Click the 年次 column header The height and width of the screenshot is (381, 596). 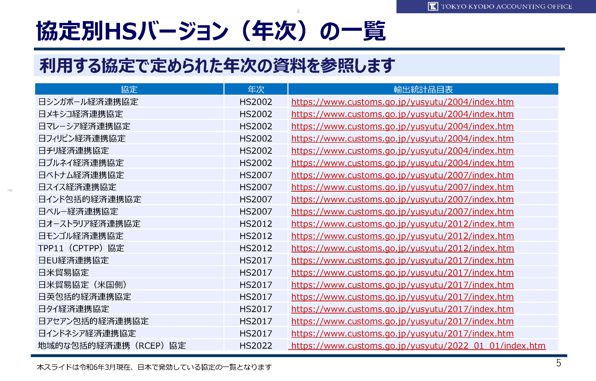point(256,89)
